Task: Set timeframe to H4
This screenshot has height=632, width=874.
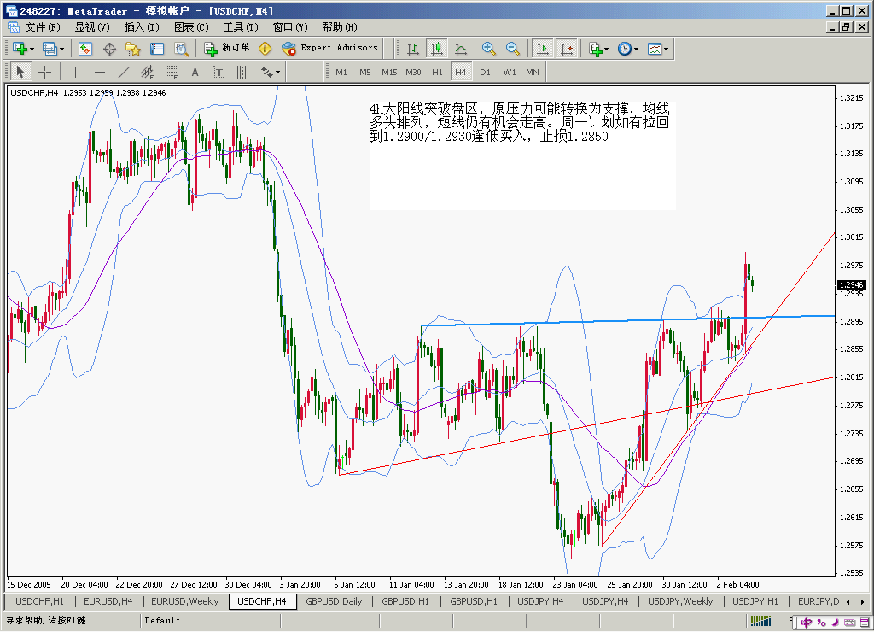Action: point(460,72)
